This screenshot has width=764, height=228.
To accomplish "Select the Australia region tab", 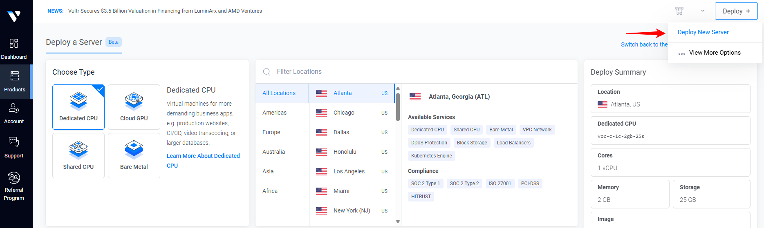I will click(x=282, y=152).
